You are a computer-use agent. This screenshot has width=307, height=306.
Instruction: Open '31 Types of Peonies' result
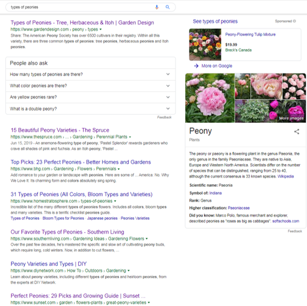click(x=81, y=194)
